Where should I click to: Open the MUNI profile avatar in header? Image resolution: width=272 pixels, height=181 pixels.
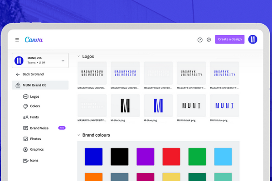253,39
